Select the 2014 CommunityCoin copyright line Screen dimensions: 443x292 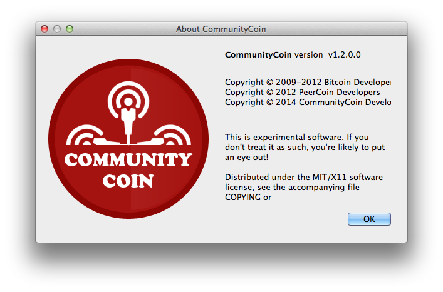(x=307, y=102)
